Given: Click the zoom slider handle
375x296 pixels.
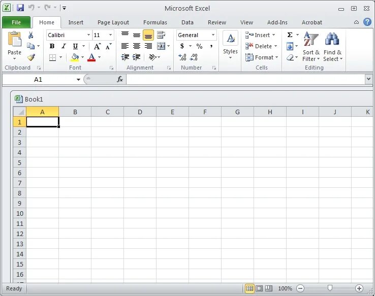Looking at the screenshot, I should (x=330, y=288).
